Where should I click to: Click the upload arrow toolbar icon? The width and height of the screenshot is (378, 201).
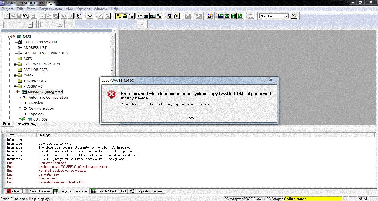176,16
